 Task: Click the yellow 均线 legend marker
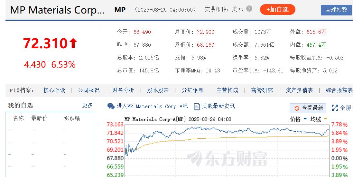(x=325, y=119)
